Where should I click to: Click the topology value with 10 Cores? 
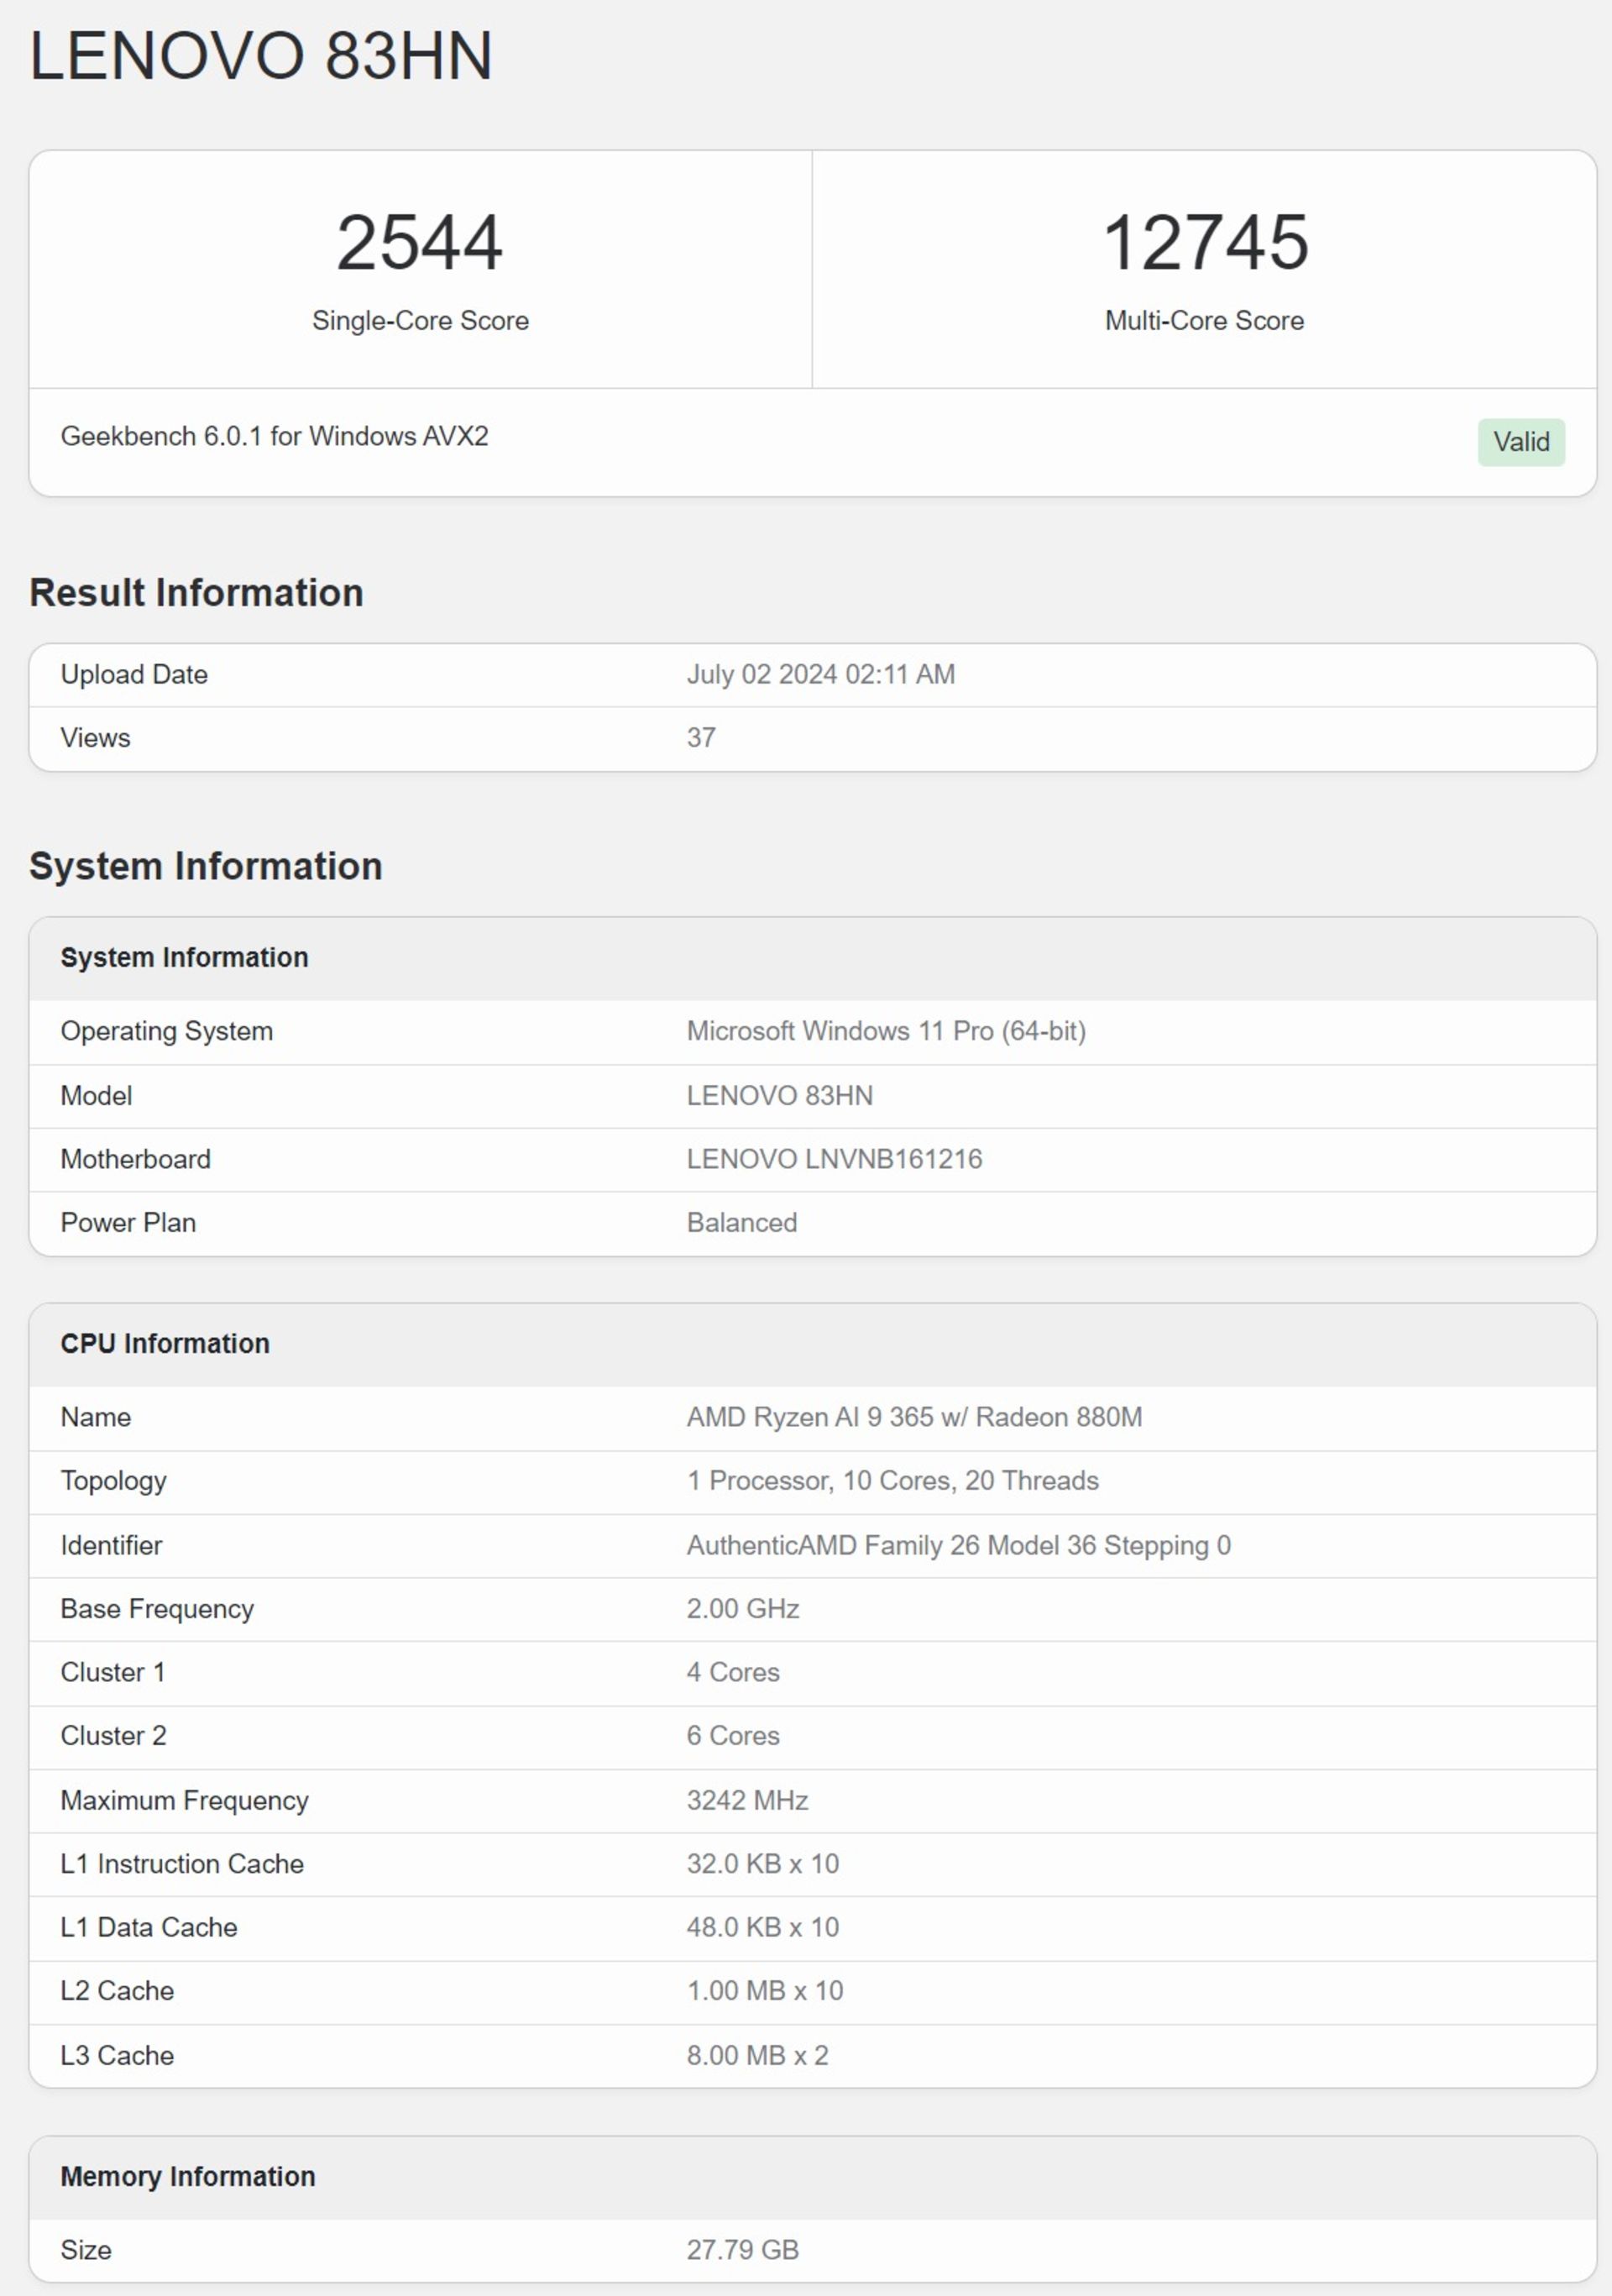pos(892,1481)
